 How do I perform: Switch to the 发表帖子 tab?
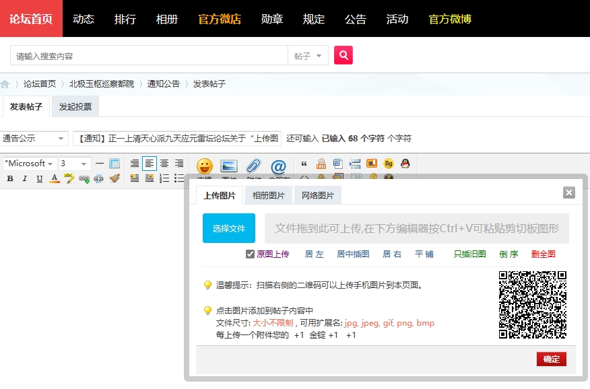pyautogui.click(x=26, y=107)
